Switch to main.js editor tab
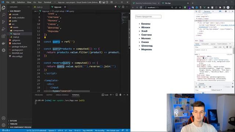The image size is (235, 132). coord(40,7)
